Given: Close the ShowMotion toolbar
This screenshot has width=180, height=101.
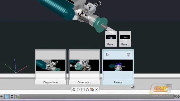Looking at the screenshot, I should pyautogui.click(x=97, y=89).
